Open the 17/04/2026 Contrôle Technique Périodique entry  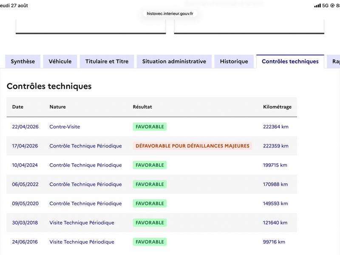coord(85,146)
